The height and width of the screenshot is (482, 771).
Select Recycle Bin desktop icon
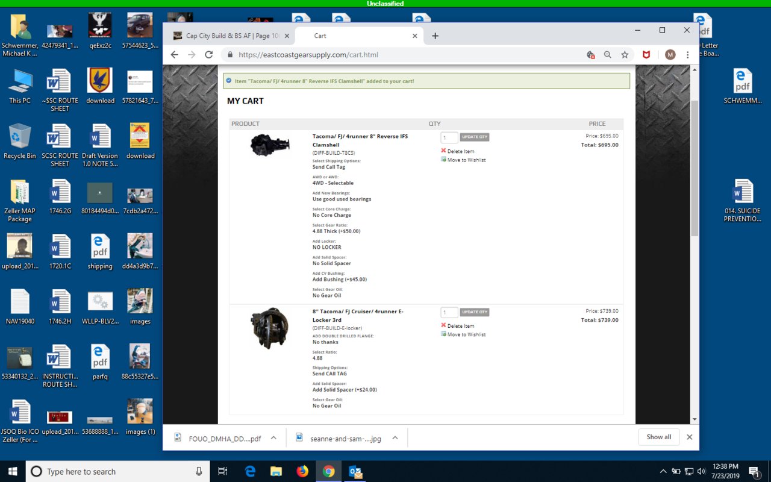click(20, 142)
